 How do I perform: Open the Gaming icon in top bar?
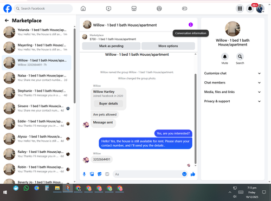tap(184, 9)
